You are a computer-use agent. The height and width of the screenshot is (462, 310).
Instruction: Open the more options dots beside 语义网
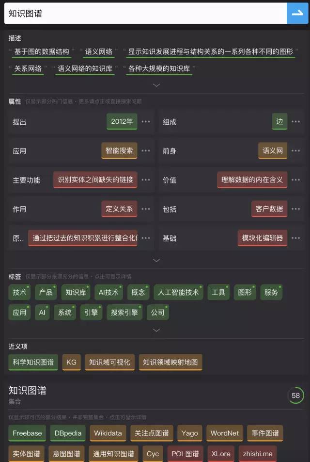pos(296,151)
